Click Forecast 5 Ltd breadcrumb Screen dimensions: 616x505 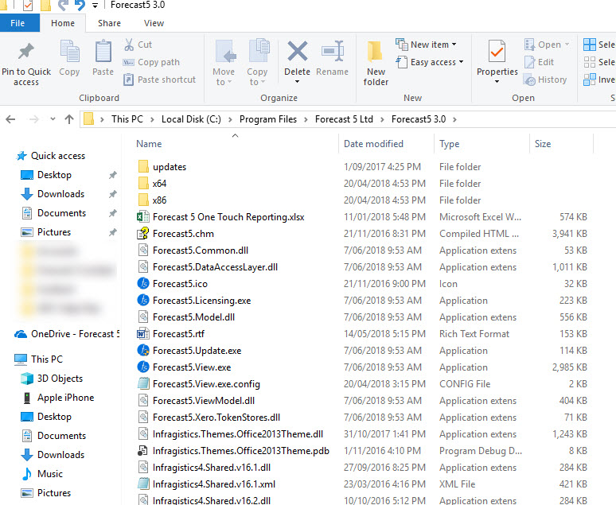(344, 119)
